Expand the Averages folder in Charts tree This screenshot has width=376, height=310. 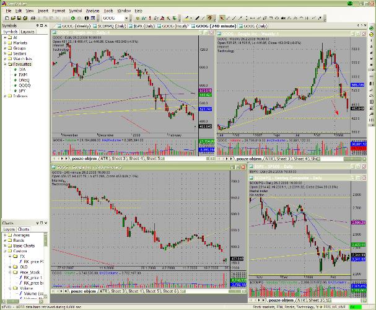coord(5,235)
